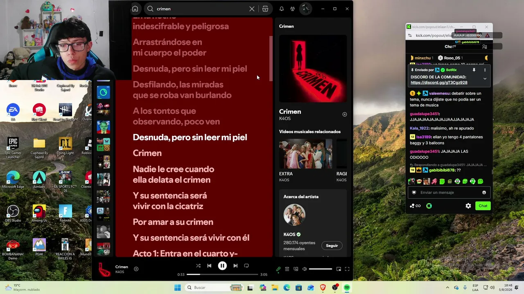
Task: Mute Spotify volume
Action: [304, 269]
